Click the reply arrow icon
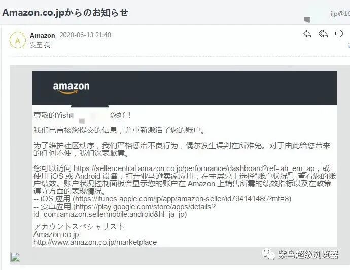The image size is (350, 270). pyautogui.click(x=307, y=33)
